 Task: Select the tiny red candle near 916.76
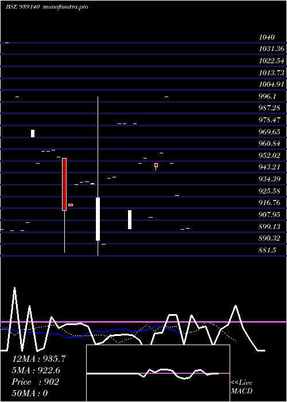click(x=71, y=205)
